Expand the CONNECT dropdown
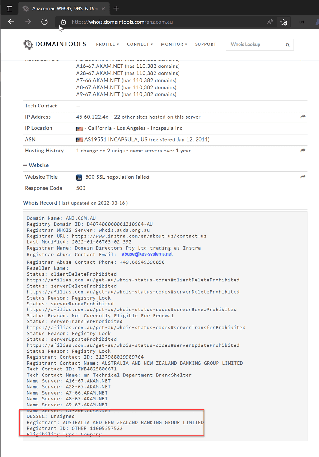 pos(140,44)
